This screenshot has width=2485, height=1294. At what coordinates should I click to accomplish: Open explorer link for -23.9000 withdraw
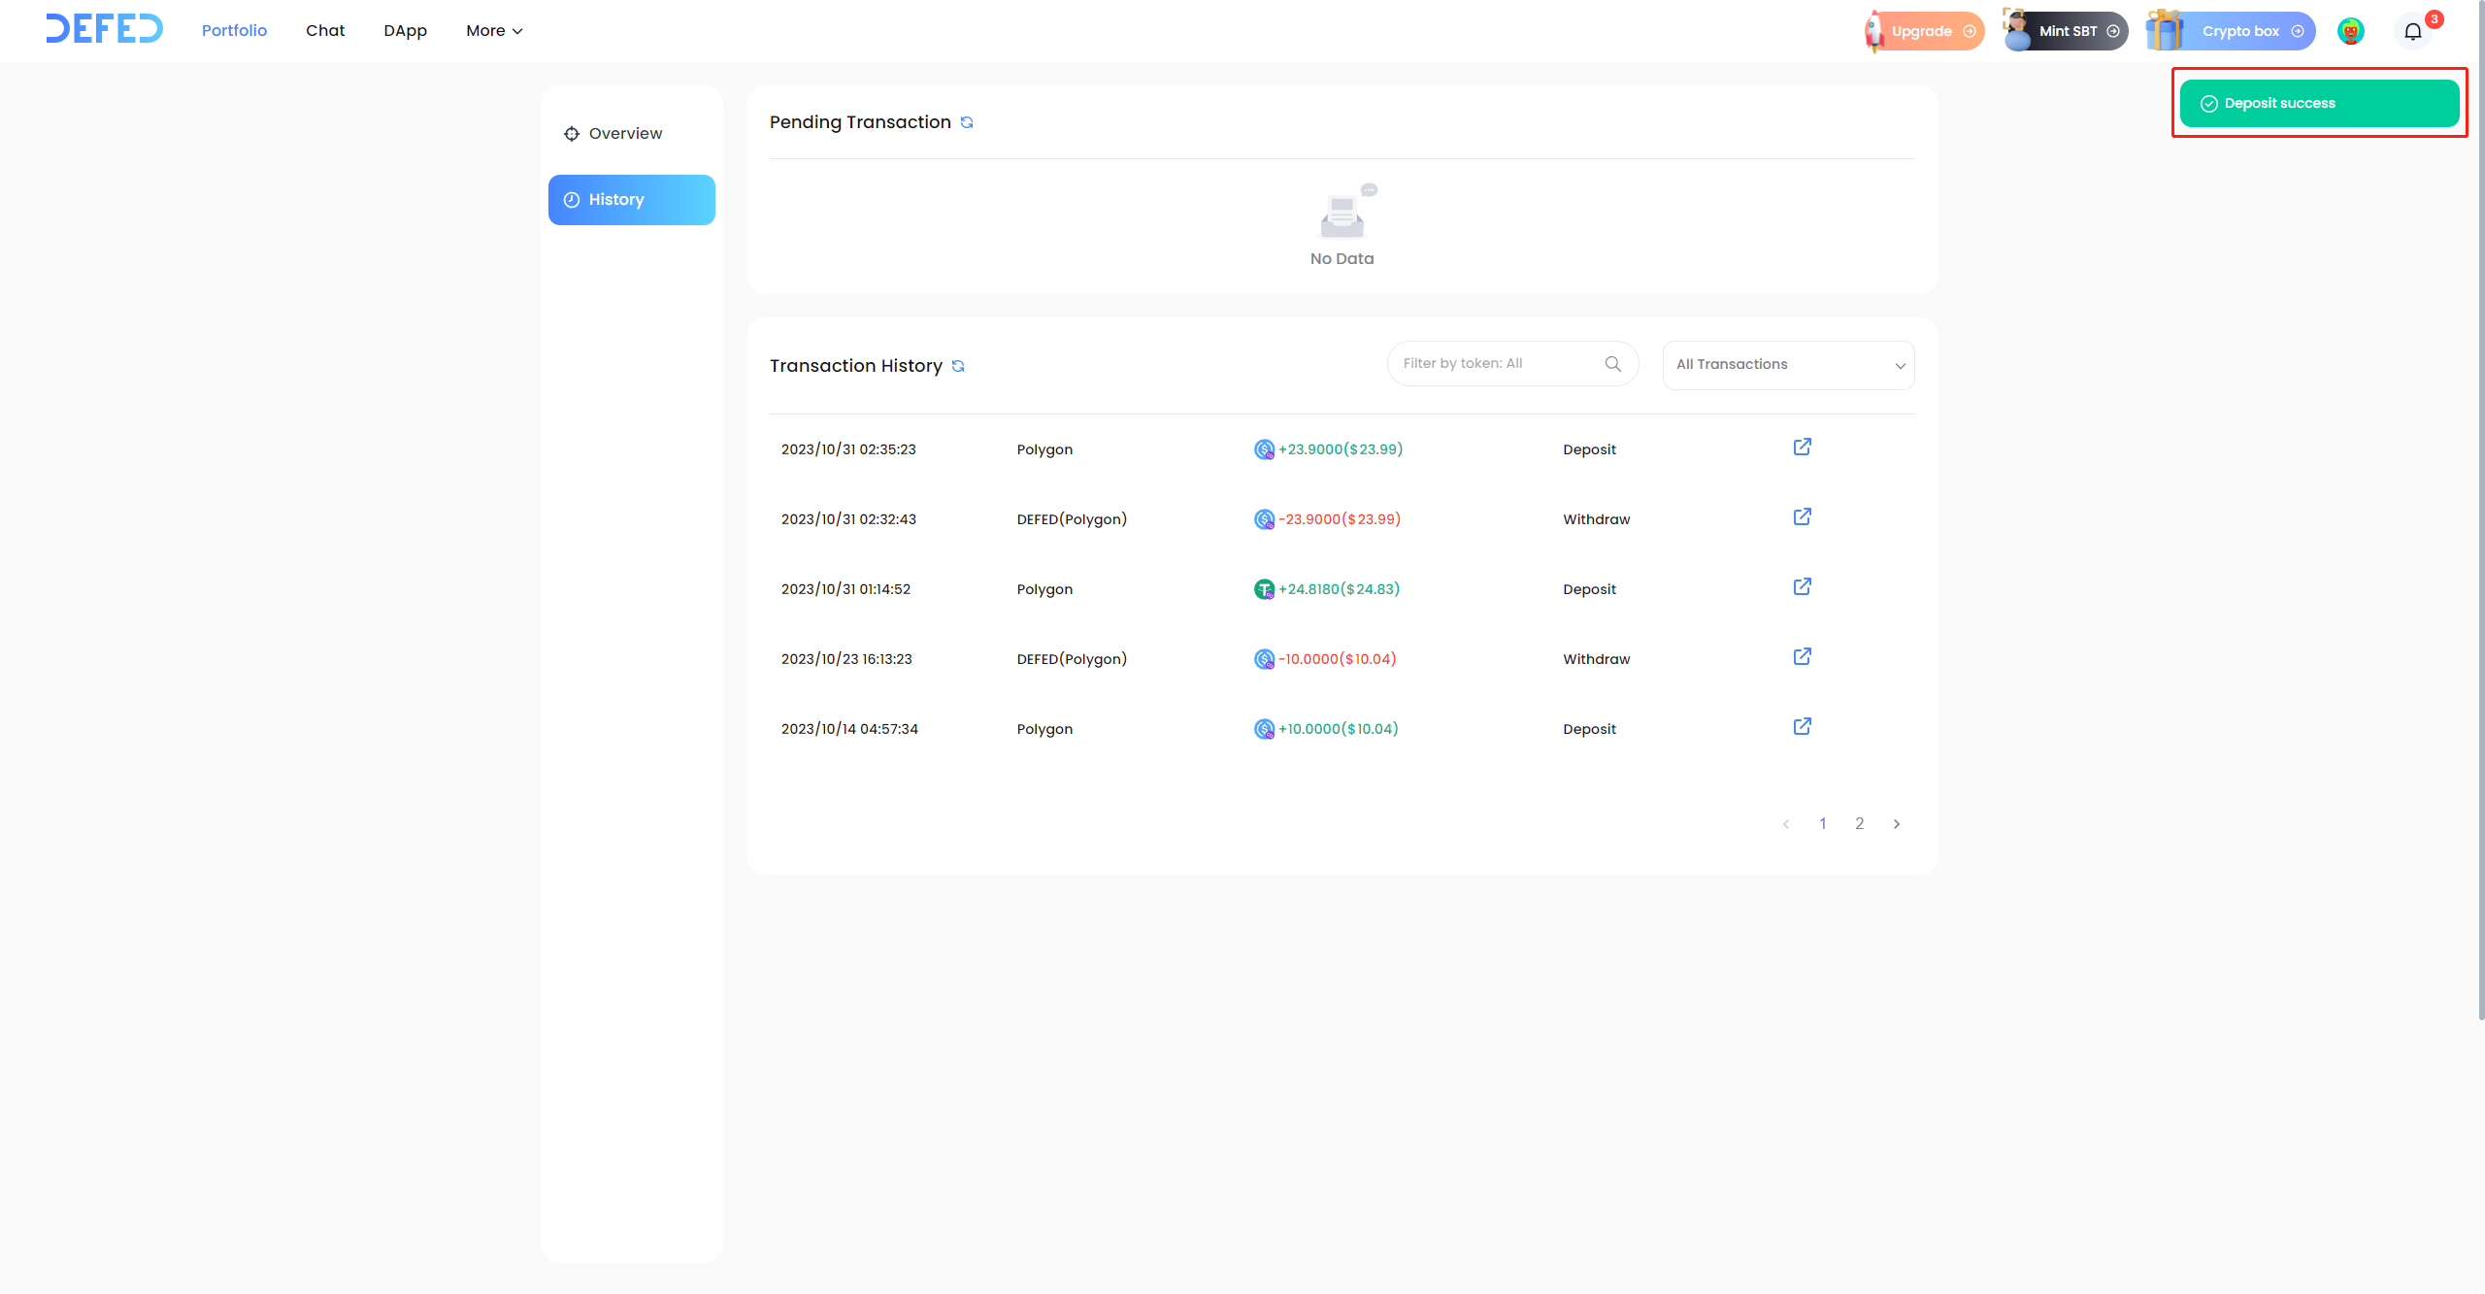(x=1802, y=517)
